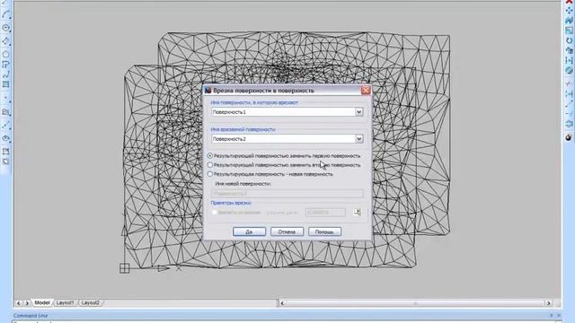
Task: Click the new surface name field
Action: pyautogui.click(x=287, y=194)
